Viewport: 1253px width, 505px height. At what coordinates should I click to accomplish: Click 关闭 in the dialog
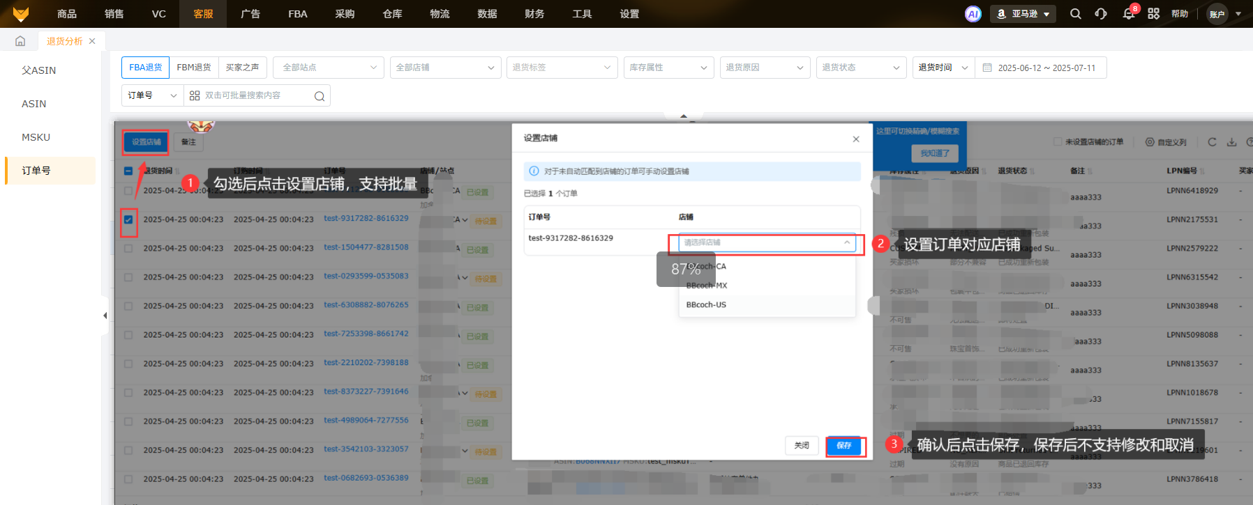802,446
